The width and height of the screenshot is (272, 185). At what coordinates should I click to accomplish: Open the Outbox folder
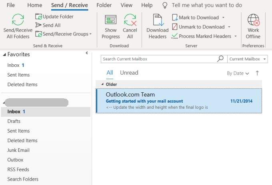(15, 160)
